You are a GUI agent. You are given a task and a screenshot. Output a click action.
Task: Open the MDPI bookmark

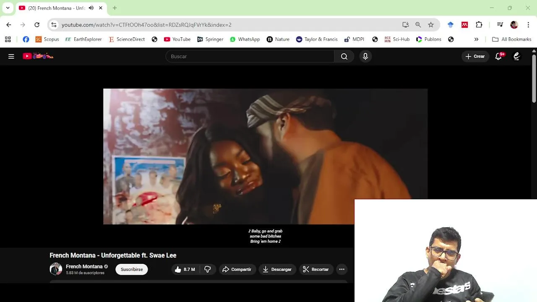(354, 39)
